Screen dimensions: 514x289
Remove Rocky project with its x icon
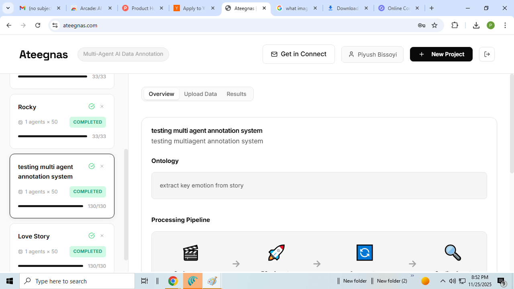(102, 106)
